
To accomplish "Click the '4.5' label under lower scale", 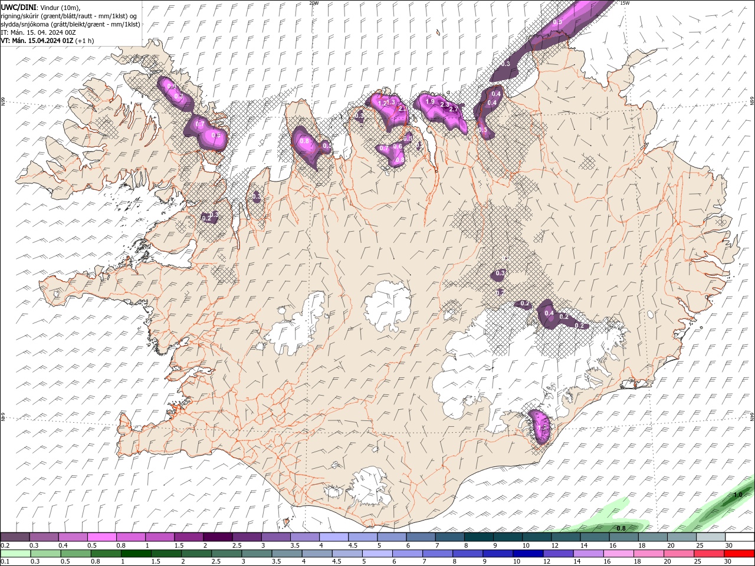I will tap(336, 562).
